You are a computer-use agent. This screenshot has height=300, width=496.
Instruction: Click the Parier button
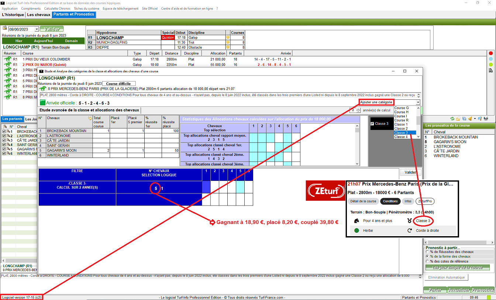(x=435, y=290)
